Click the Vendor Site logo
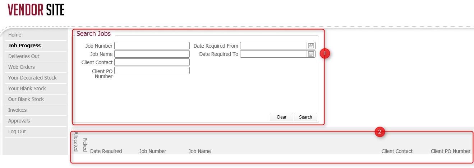The image size is (474, 168). tap(36, 10)
